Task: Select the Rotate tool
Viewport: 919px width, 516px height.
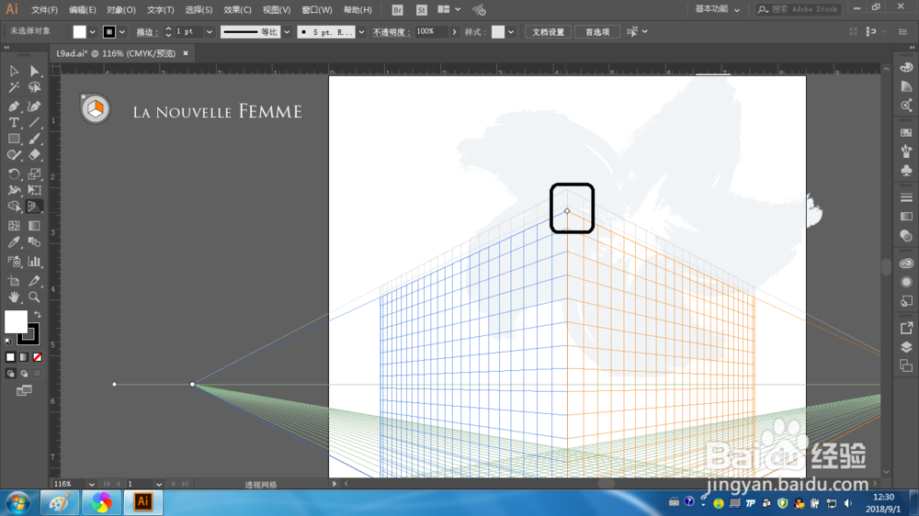Action: coord(14,174)
